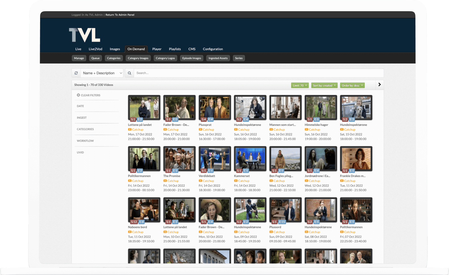
Task: Click the Politikermannen title dated Fri, 07 Oct
Action: (351, 227)
